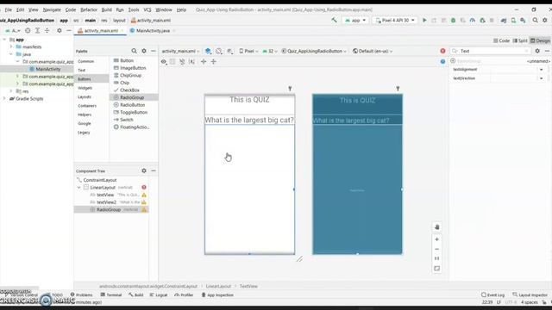Open the Build menu

[107, 9]
